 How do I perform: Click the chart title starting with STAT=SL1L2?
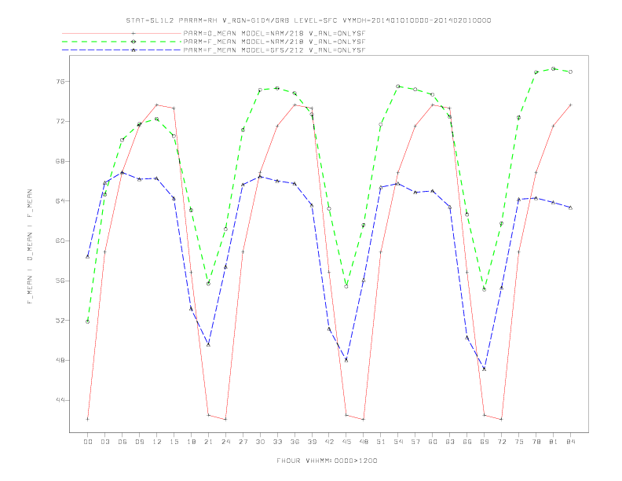pos(308,20)
